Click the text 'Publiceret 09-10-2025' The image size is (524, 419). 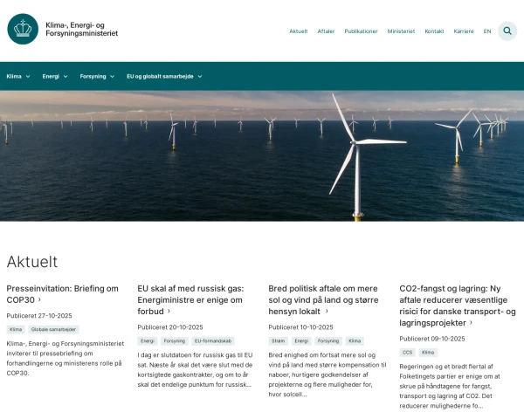click(x=432, y=339)
